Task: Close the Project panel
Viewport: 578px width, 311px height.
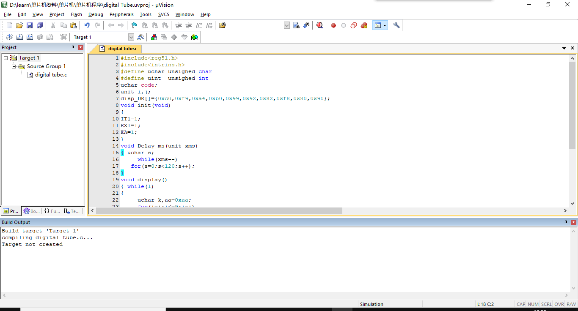Action: [x=81, y=47]
